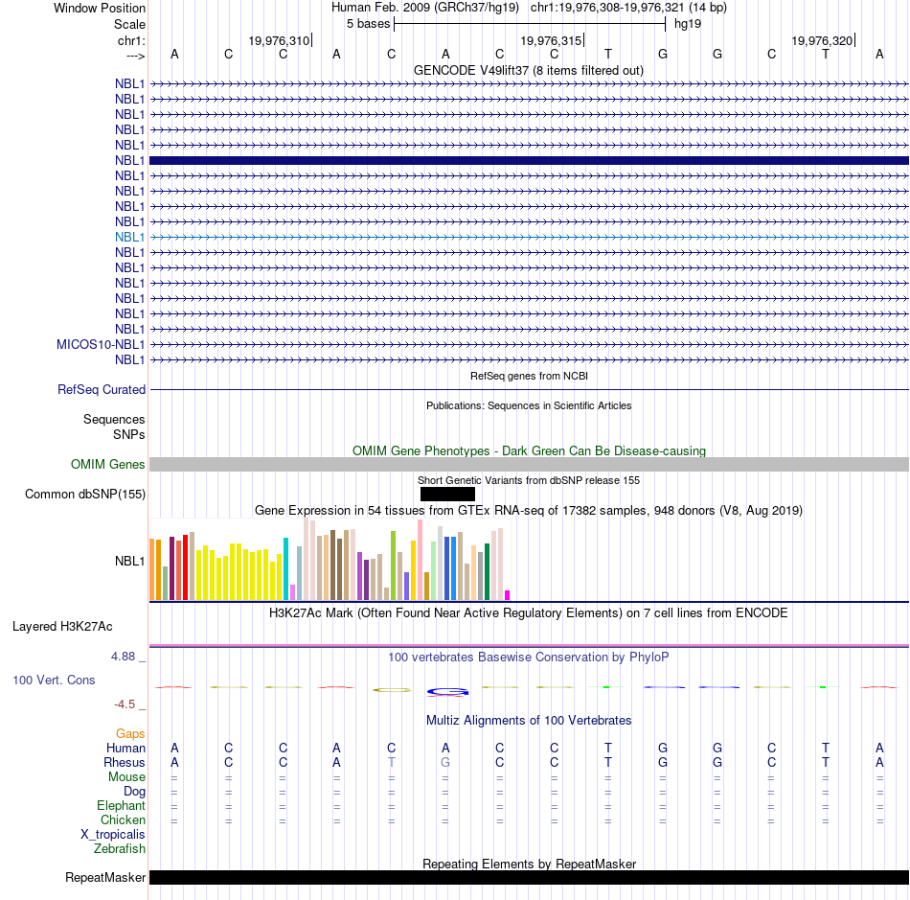Select the Chicken alignment row label
This screenshot has width=910, height=900.
pos(123,819)
